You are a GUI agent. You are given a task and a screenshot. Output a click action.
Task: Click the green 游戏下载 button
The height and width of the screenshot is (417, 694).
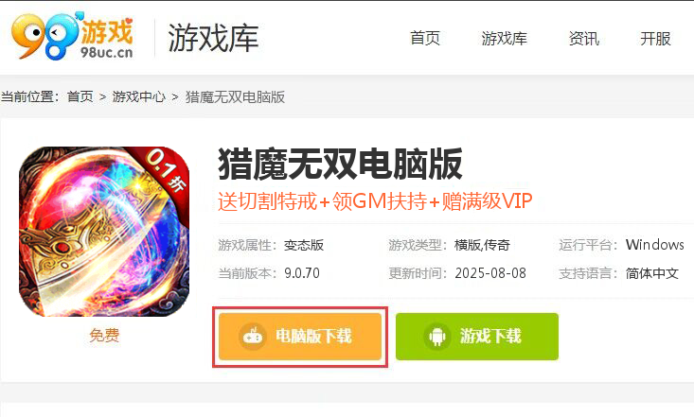(477, 337)
